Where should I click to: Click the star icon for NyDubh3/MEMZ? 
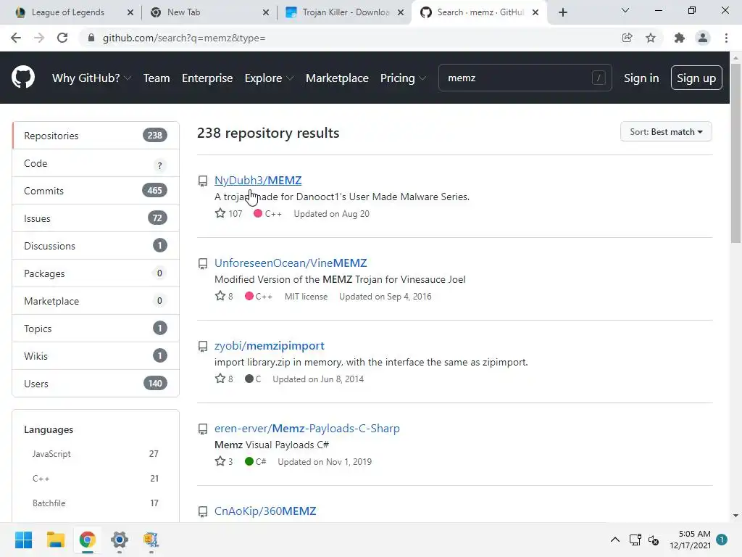pyautogui.click(x=220, y=213)
